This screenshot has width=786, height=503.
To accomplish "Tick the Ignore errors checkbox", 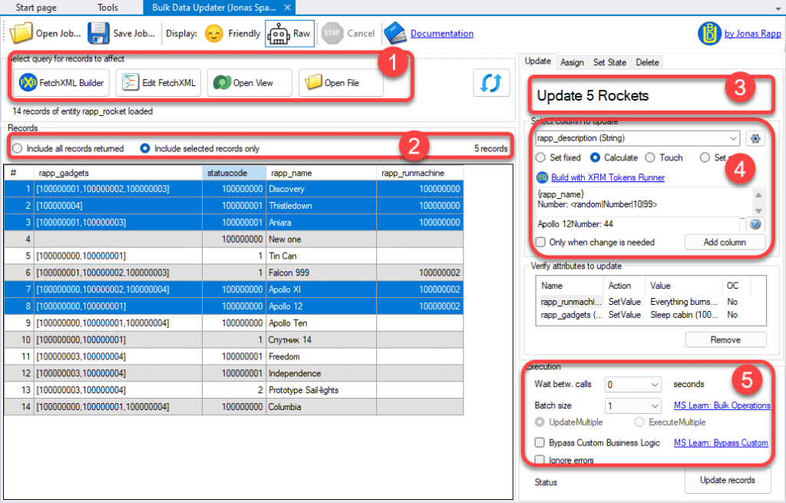I will [540, 460].
